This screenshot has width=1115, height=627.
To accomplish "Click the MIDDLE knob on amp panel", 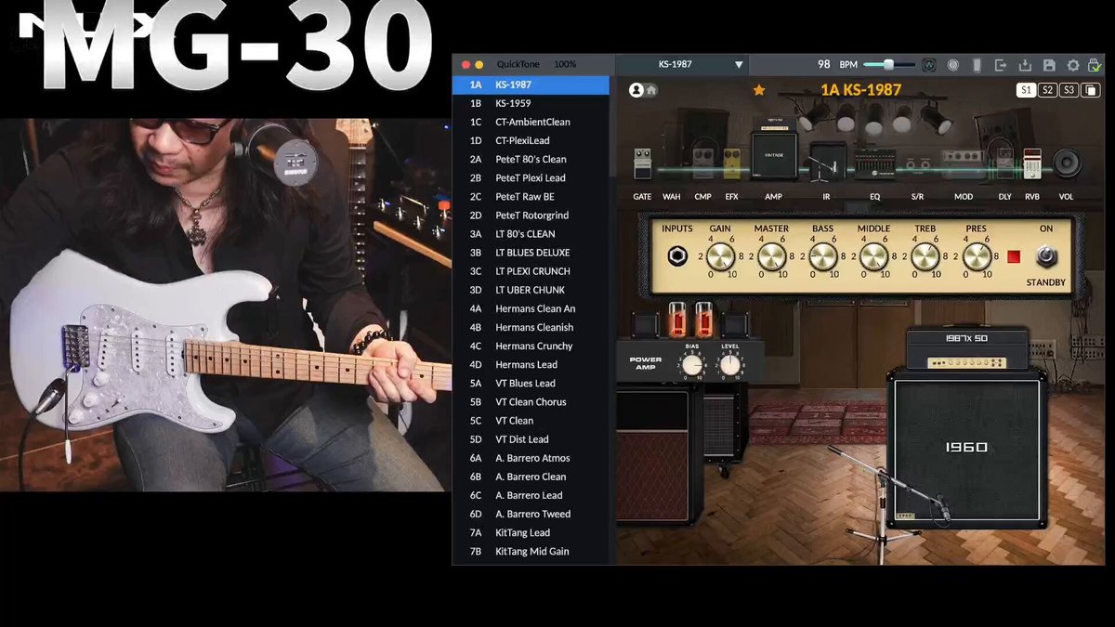I will pos(873,256).
